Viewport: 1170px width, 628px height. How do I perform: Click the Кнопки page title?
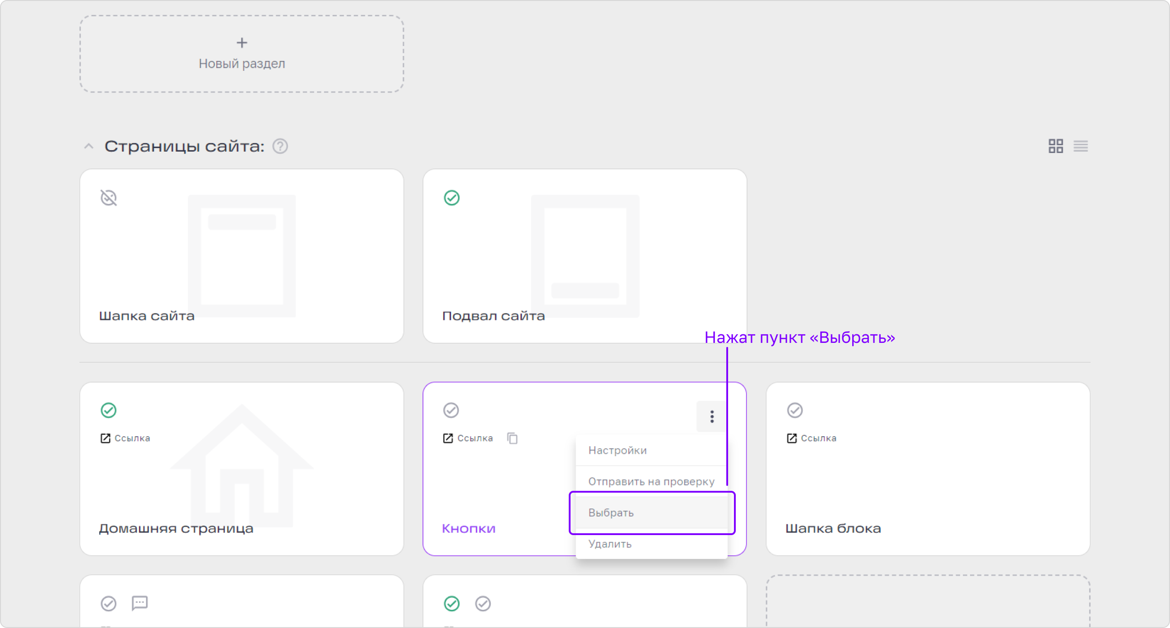[x=468, y=528]
